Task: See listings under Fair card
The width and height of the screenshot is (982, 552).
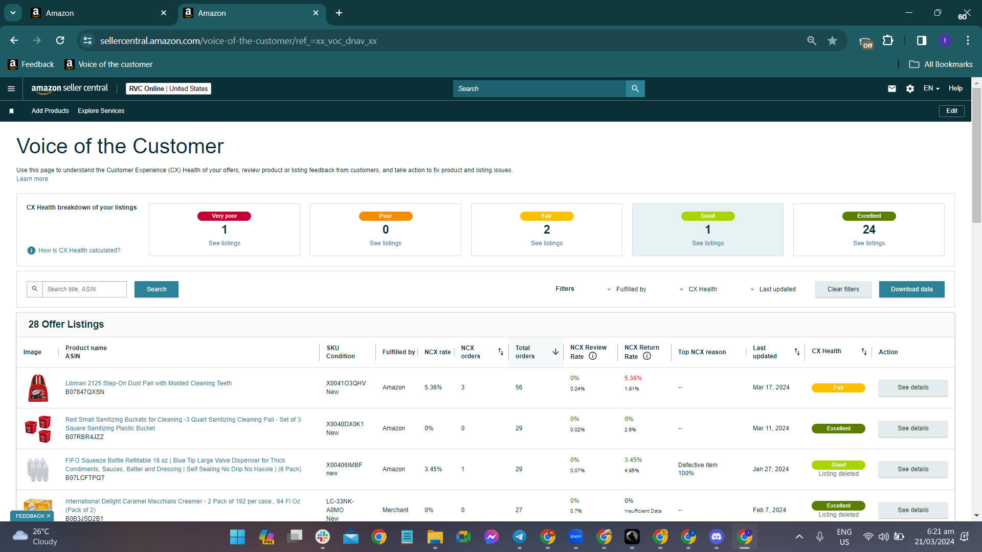Action: (547, 243)
